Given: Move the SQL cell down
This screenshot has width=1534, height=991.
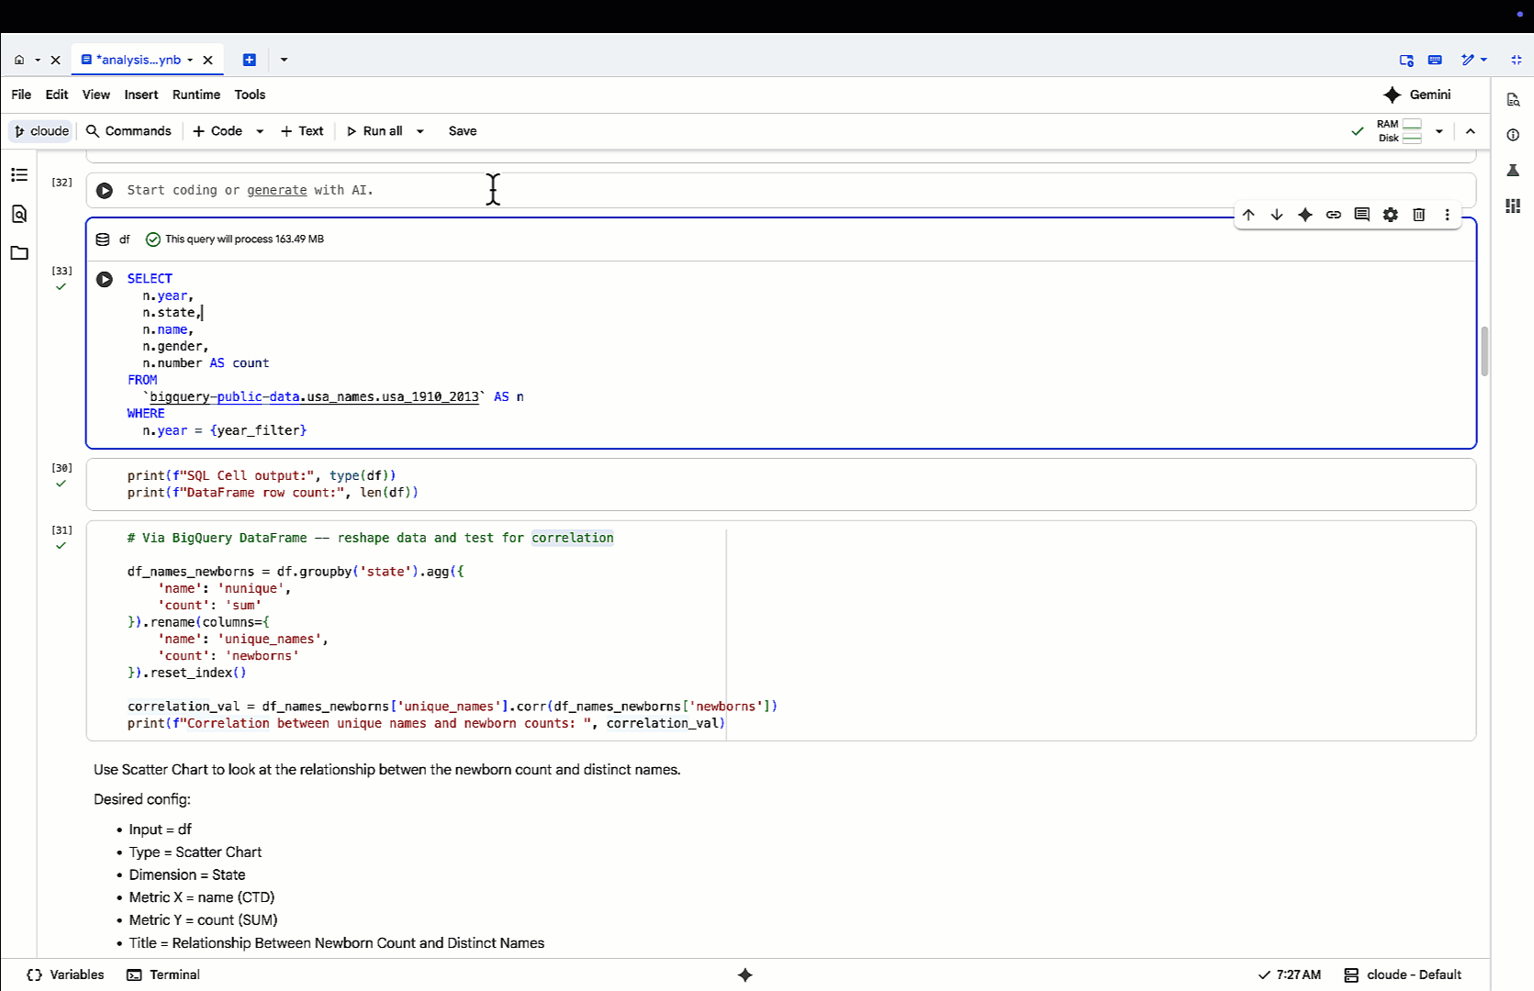Looking at the screenshot, I should click(x=1277, y=215).
